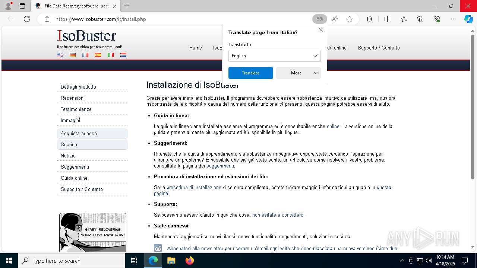The width and height of the screenshot is (477, 268).
Task: Click 'non esitate a contattarci' link
Action: [278, 215]
